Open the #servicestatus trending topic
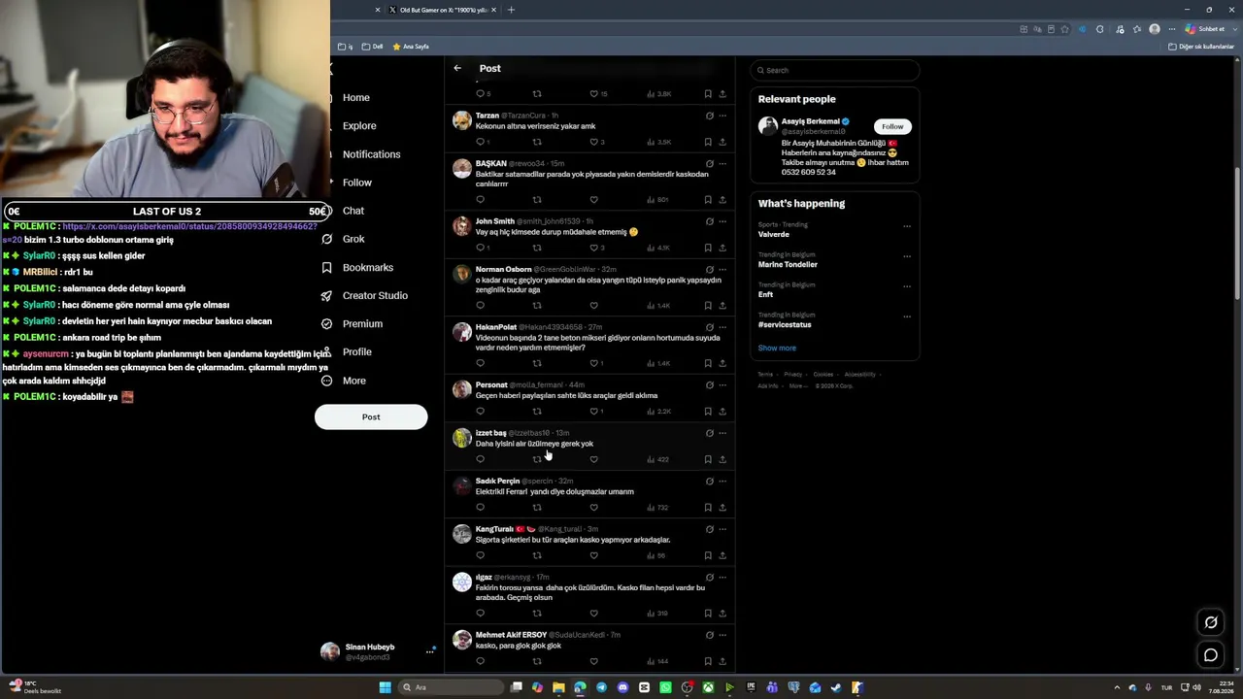 pos(785,325)
